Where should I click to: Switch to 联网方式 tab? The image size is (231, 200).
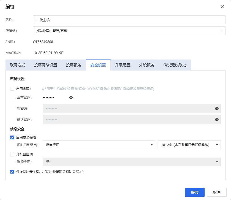tap(18, 65)
